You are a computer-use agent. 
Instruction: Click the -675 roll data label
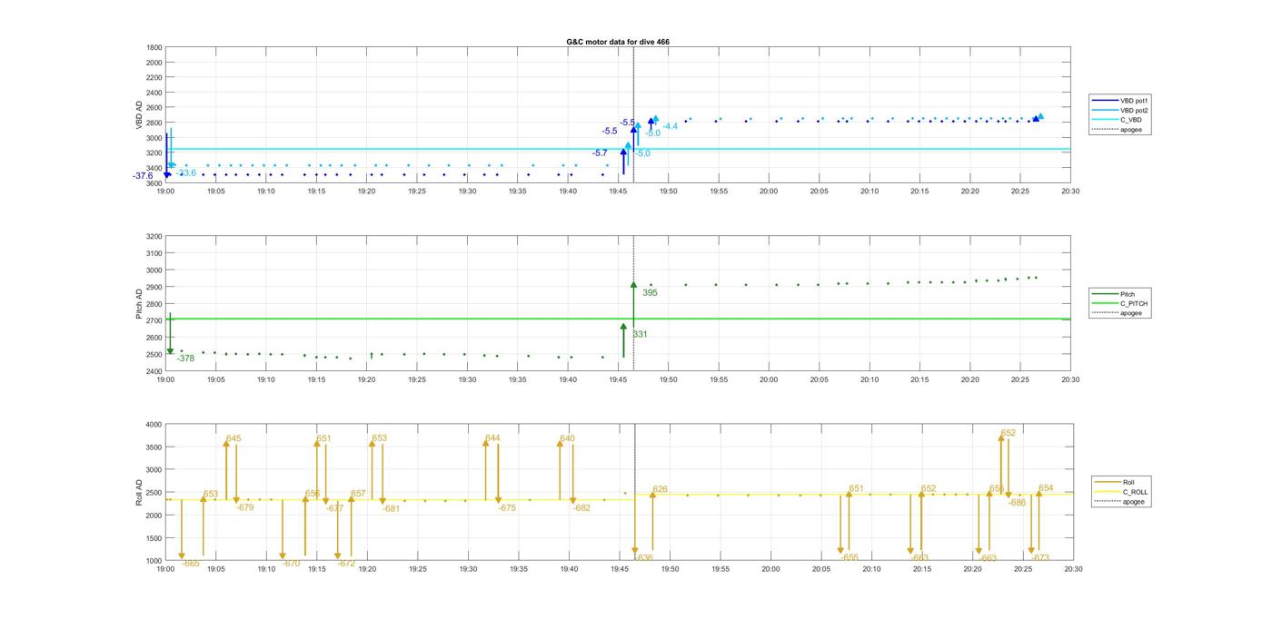coord(507,508)
